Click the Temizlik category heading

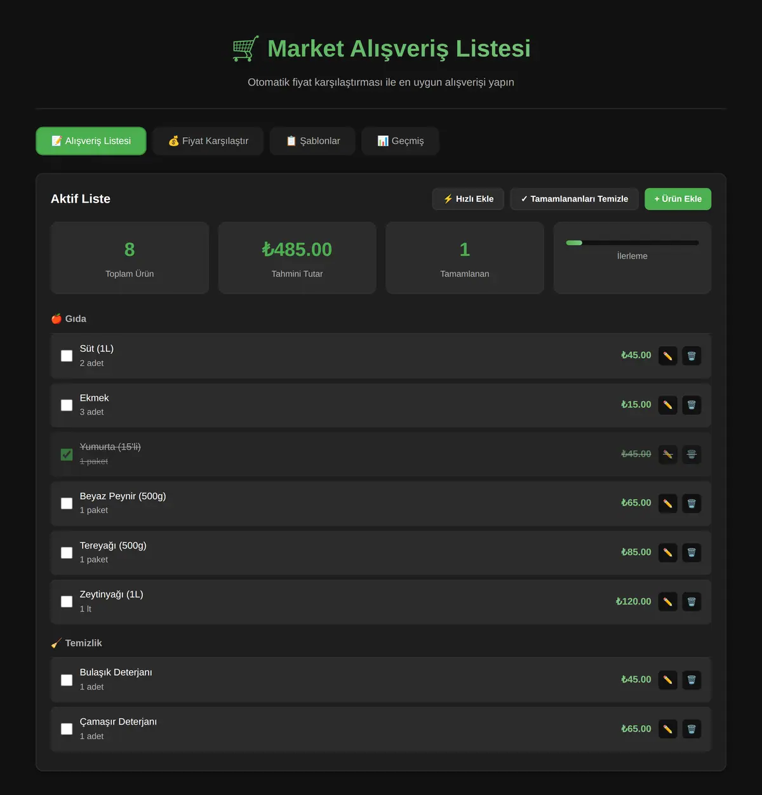point(76,643)
